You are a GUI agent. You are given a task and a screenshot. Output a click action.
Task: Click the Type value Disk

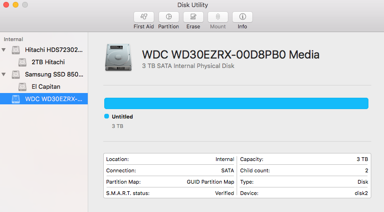coord(363,182)
